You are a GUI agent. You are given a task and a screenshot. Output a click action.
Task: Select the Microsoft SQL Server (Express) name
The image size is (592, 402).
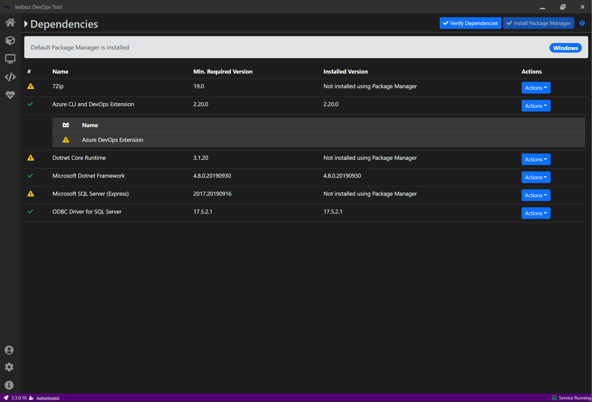pos(90,194)
